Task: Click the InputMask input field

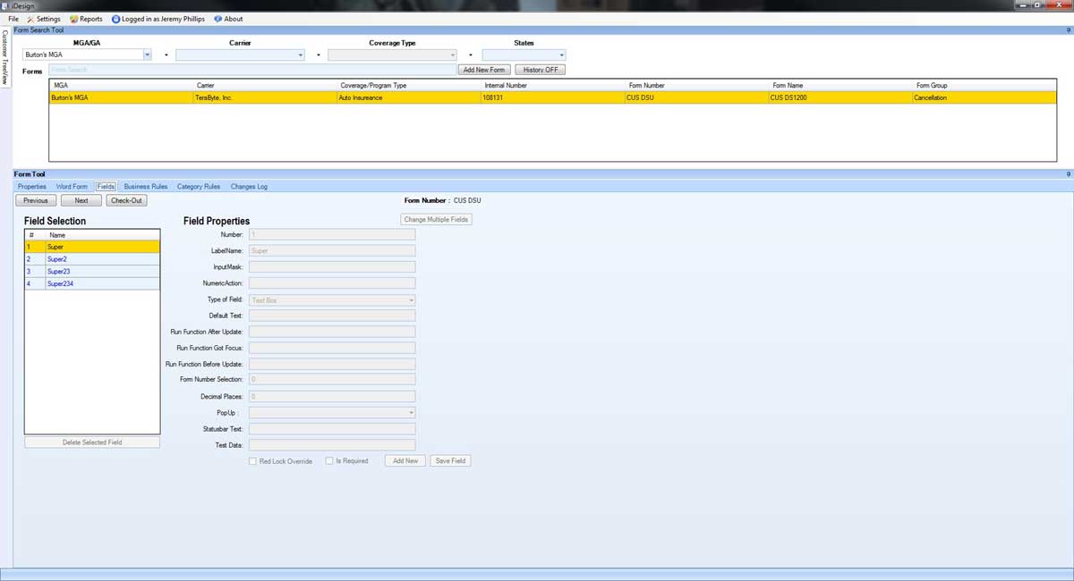Action: click(x=332, y=267)
